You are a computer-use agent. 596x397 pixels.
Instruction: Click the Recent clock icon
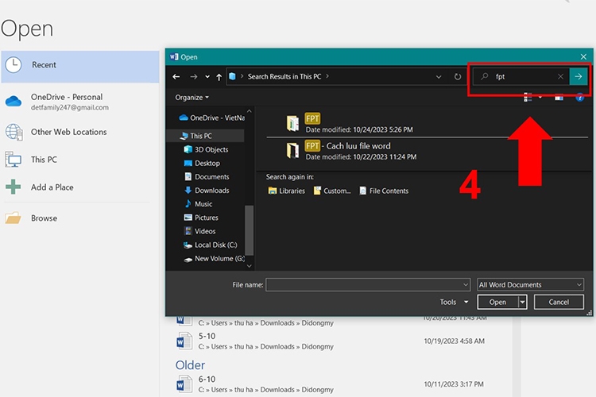(14, 65)
